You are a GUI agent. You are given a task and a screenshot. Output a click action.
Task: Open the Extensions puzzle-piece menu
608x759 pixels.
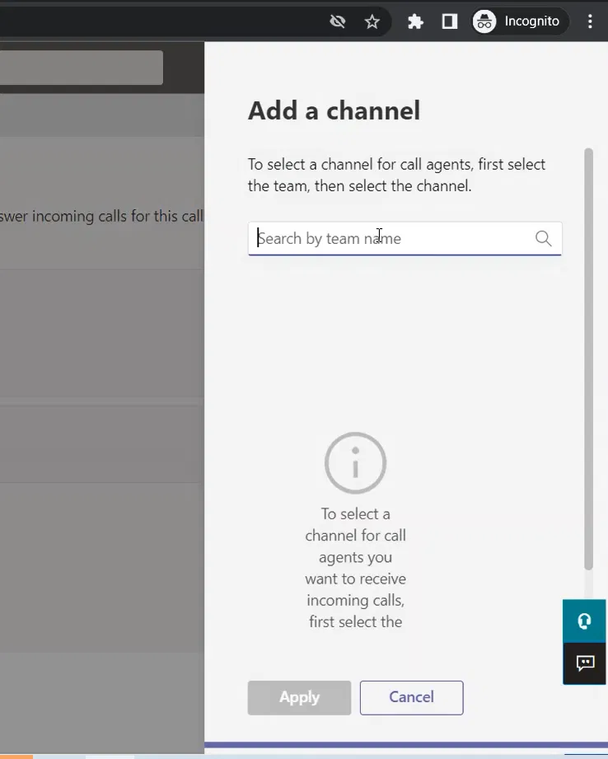coord(415,21)
